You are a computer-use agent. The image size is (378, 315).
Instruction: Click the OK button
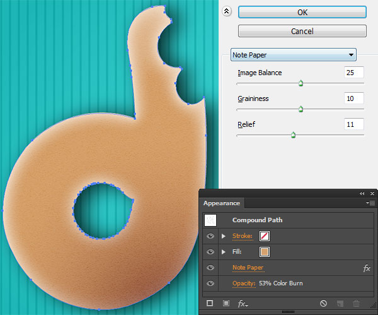302,12
